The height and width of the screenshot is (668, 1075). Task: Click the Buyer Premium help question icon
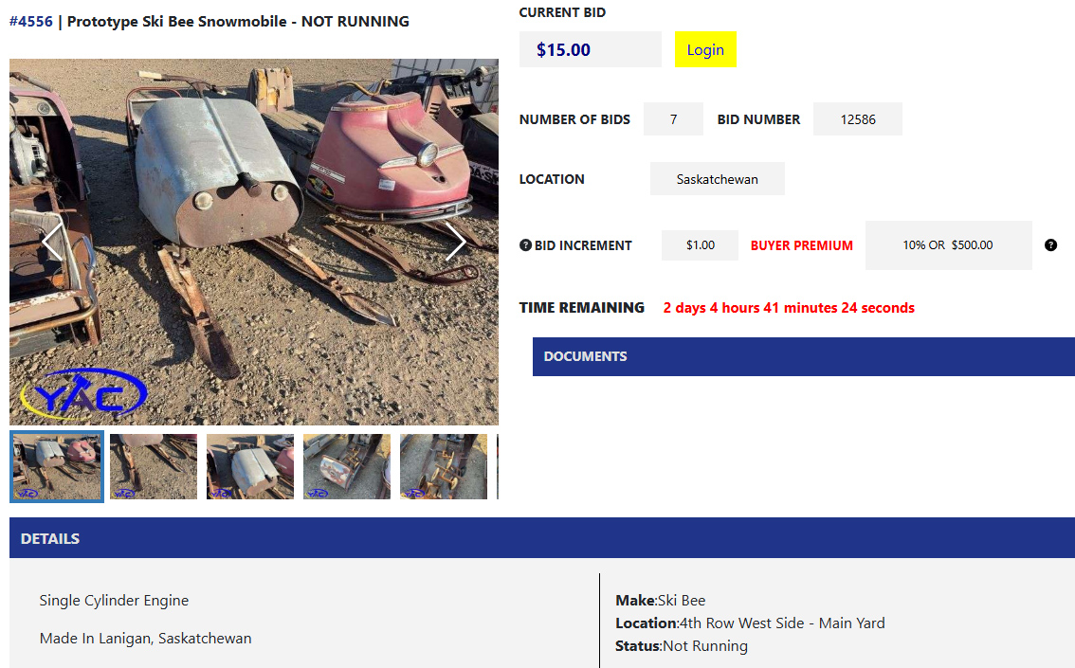tap(1050, 245)
